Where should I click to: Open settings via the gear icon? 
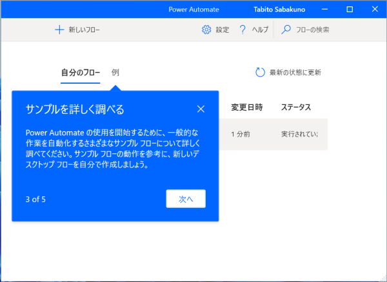pos(206,30)
